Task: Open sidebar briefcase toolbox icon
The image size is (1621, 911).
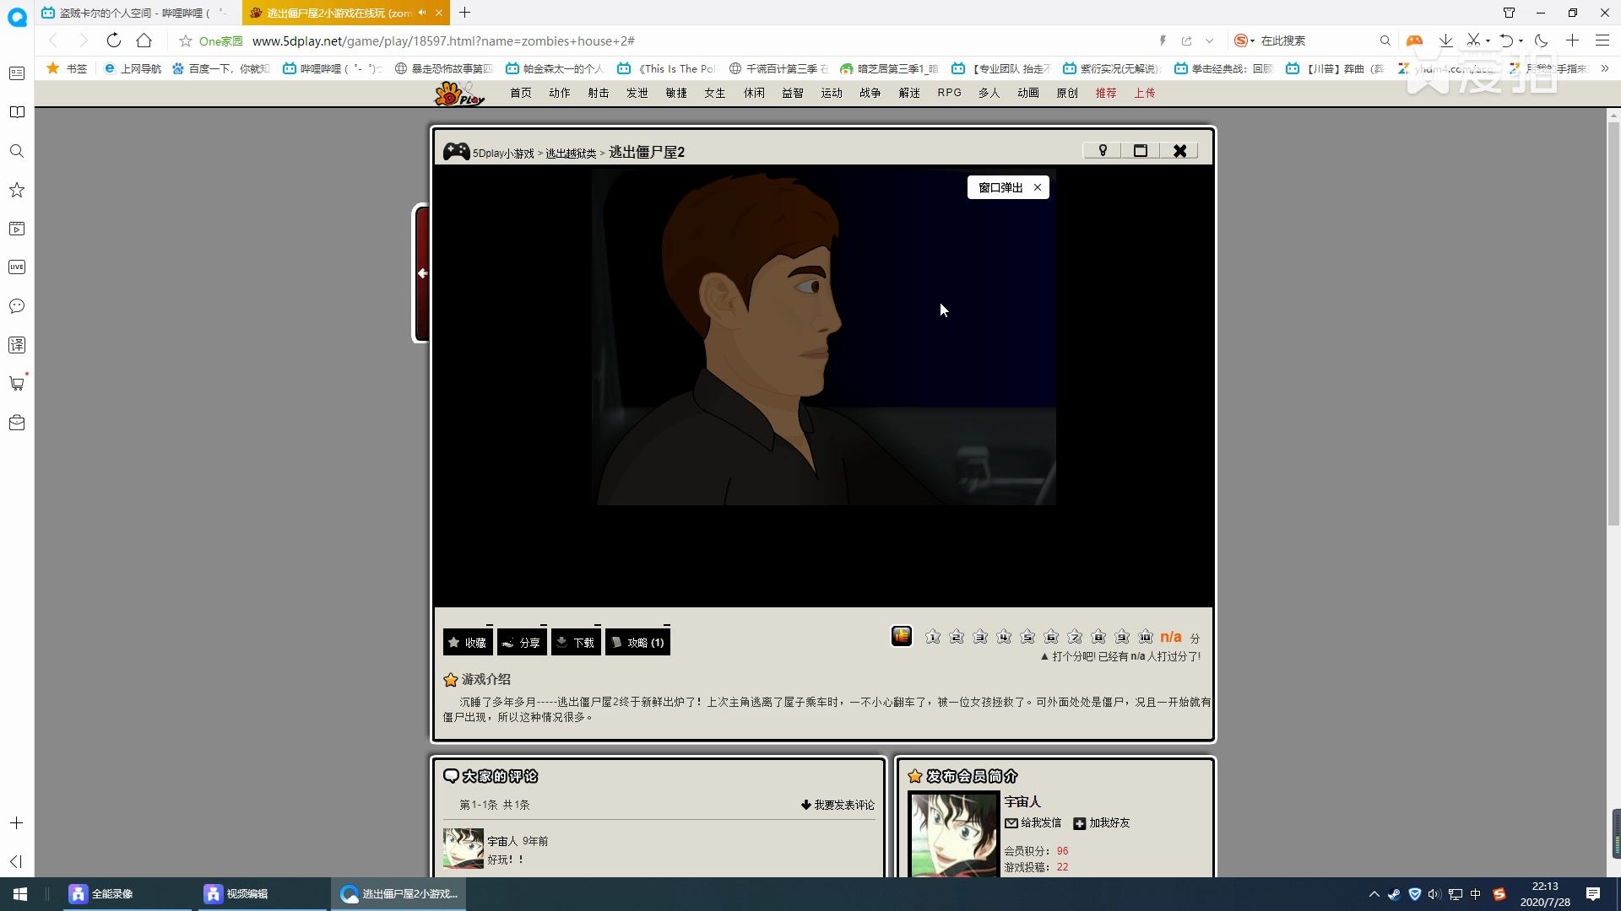Action: tap(17, 423)
